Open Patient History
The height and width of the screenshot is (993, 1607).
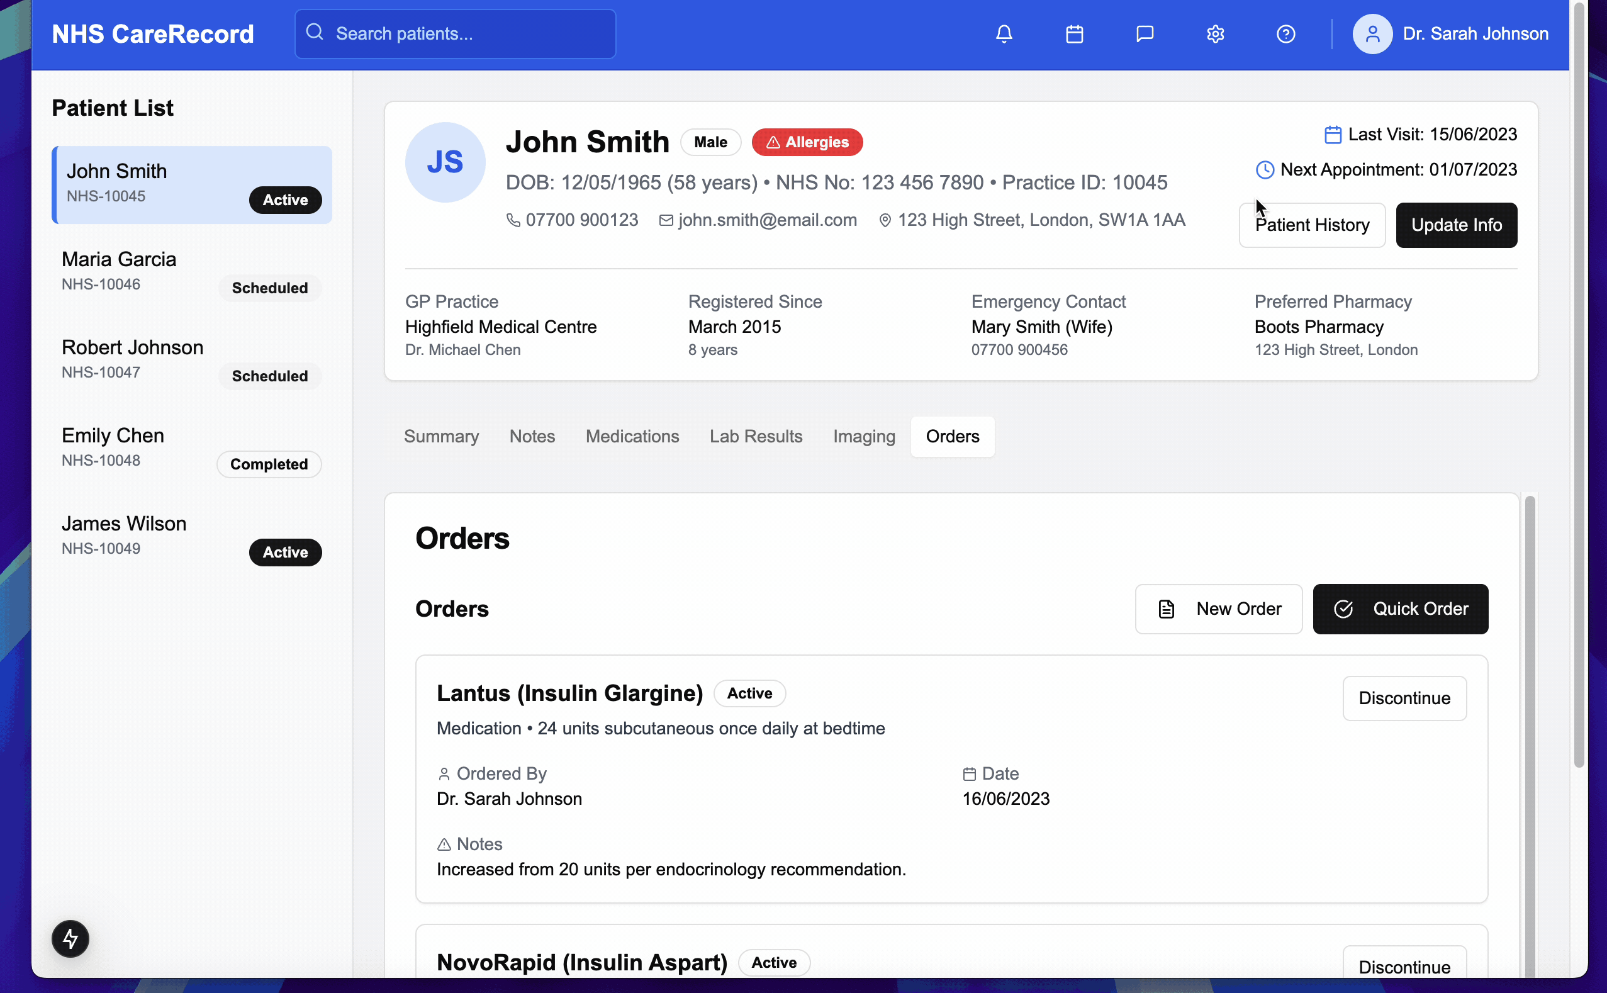click(1311, 225)
